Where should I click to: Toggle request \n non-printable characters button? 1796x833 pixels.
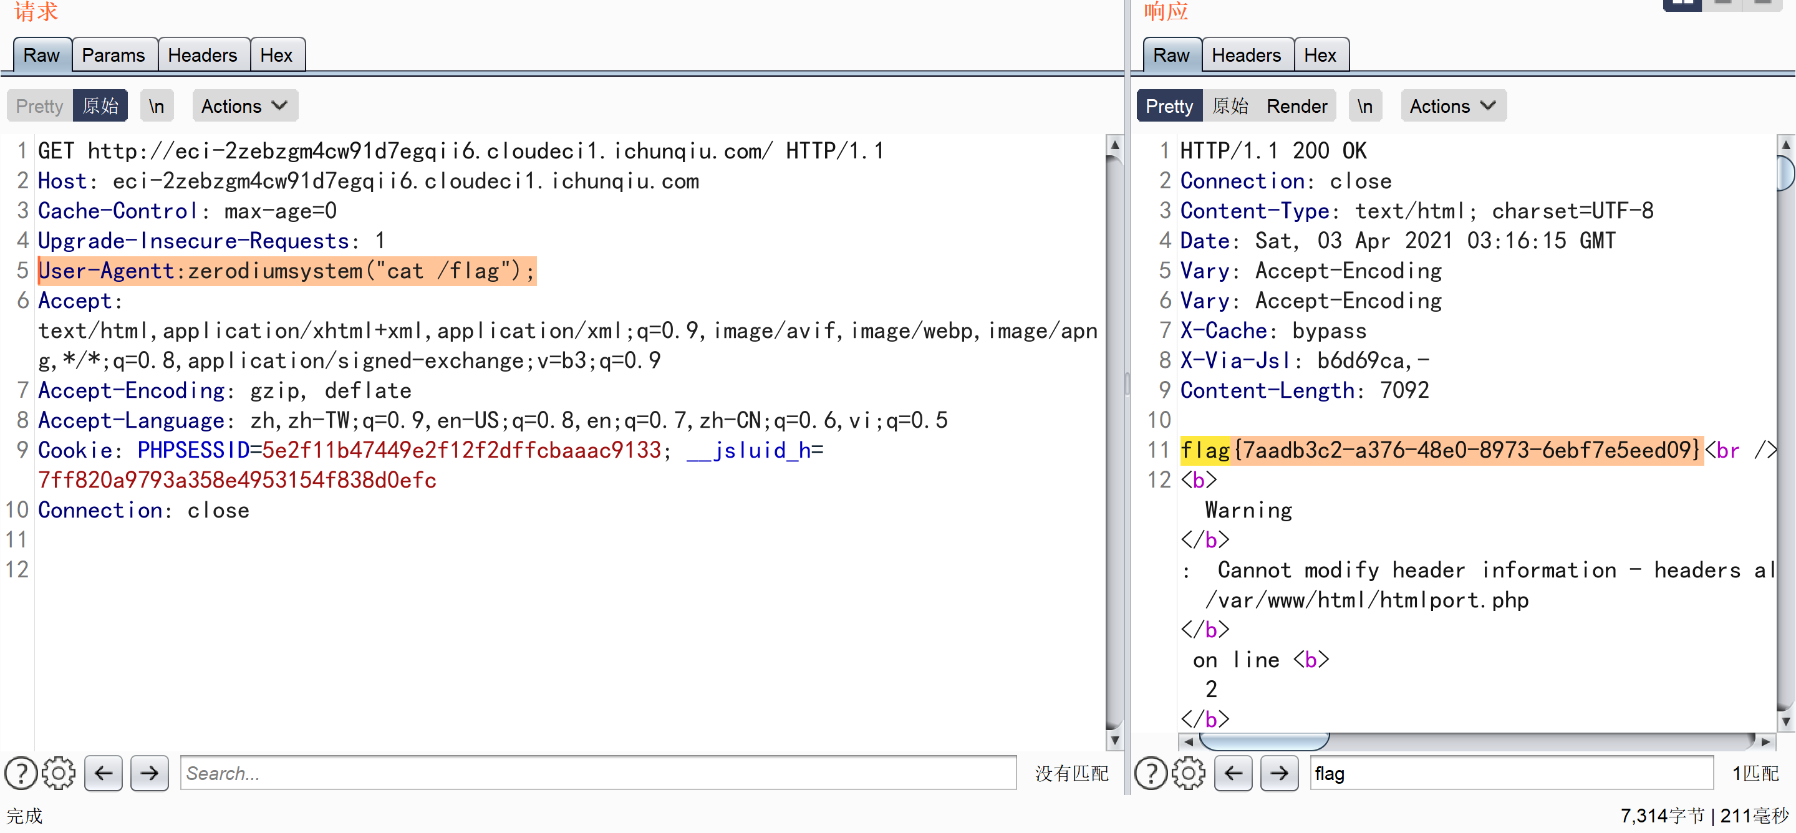click(156, 106)
